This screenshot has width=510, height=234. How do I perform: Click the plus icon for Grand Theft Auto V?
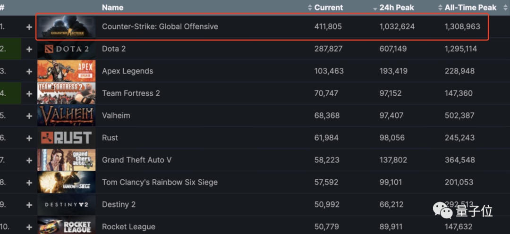[29, 160]
